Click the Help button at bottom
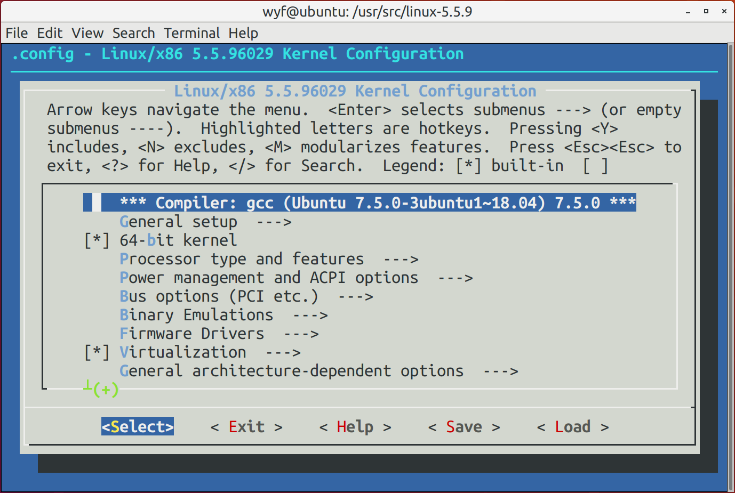 (355, 427)
